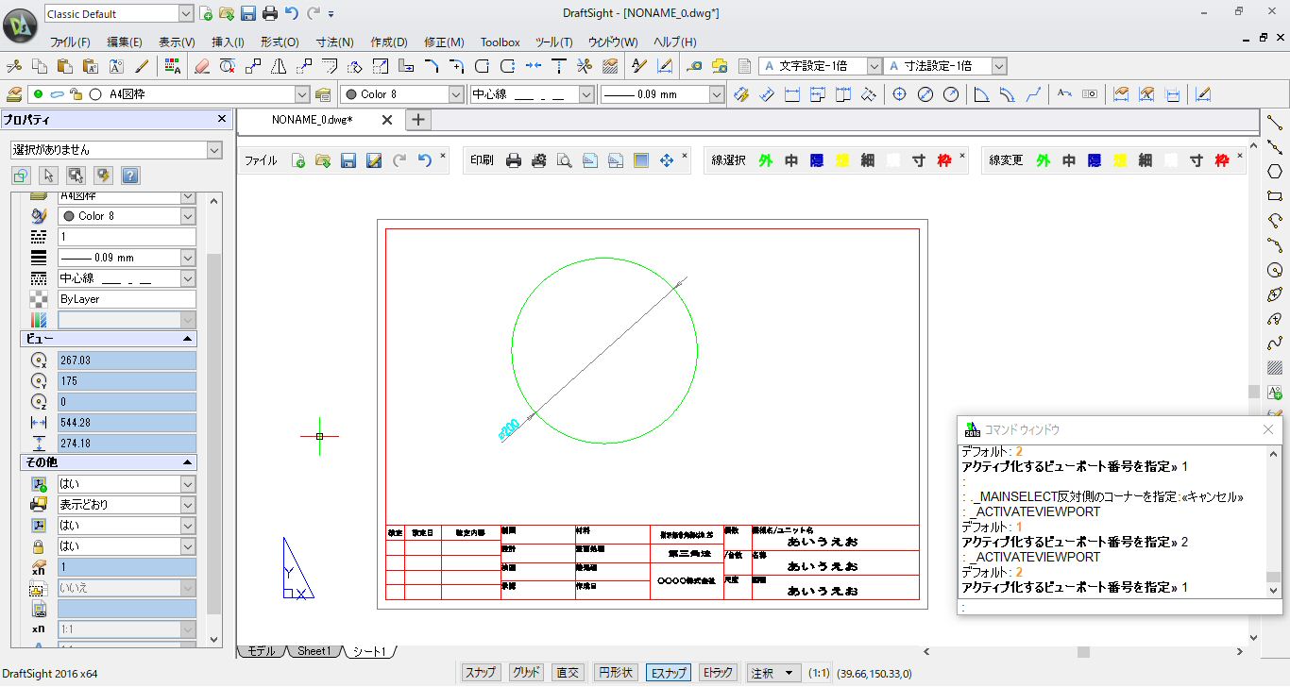Click the Undo arrow in the title bar
Screen dimensions: 1290x687
coord(291,13)
